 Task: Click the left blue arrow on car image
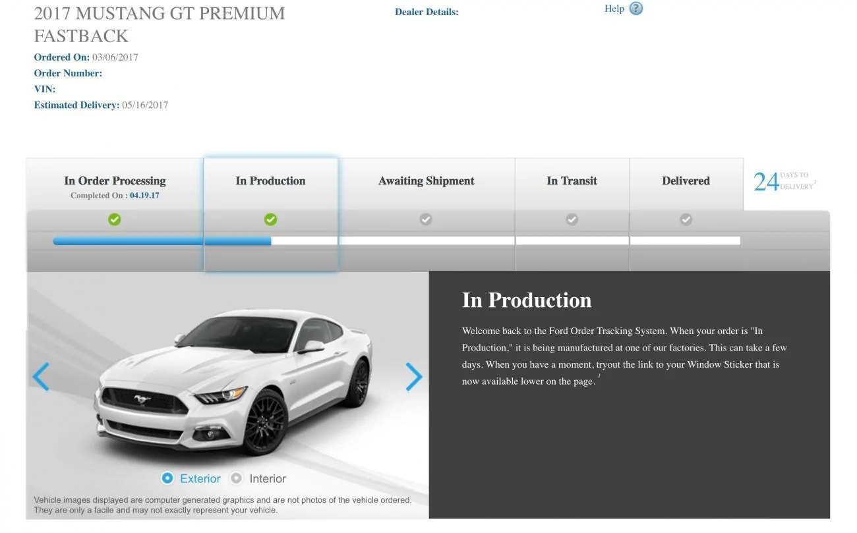click(41, 377)
